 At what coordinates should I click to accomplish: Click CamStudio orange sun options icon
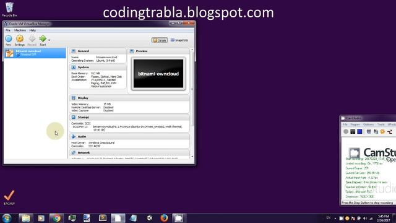pyautogui.click(x=382, y=131)
